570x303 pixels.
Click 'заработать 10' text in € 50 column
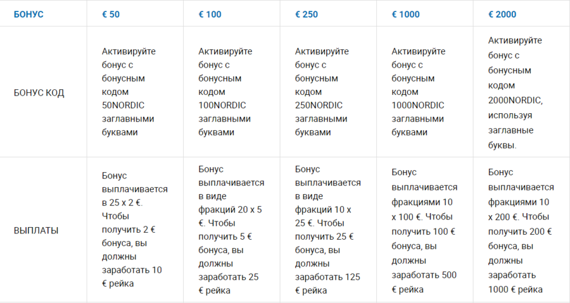point(132,270)
